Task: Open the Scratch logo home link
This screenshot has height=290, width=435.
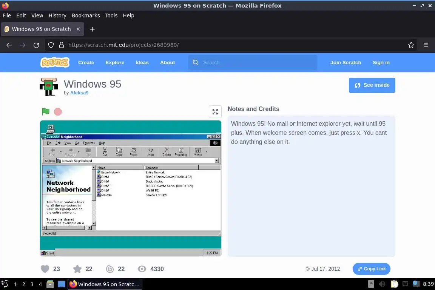Action: click(55, 62)
